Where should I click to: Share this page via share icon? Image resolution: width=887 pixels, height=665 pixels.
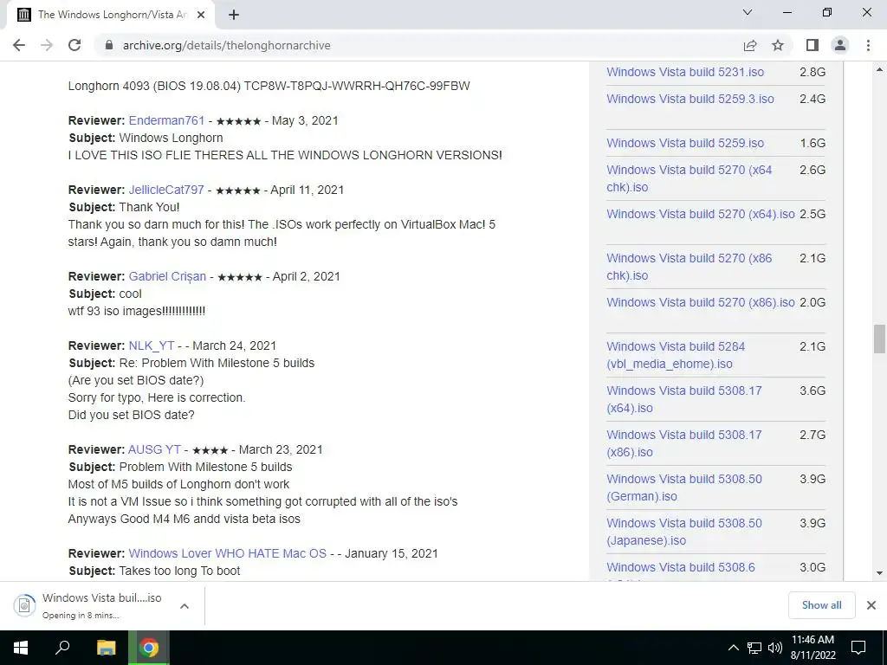click(750, 45)
